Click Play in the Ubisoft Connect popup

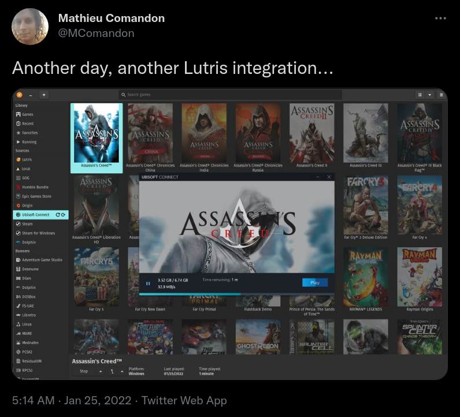pyautogui.click(x=315, y=282)
